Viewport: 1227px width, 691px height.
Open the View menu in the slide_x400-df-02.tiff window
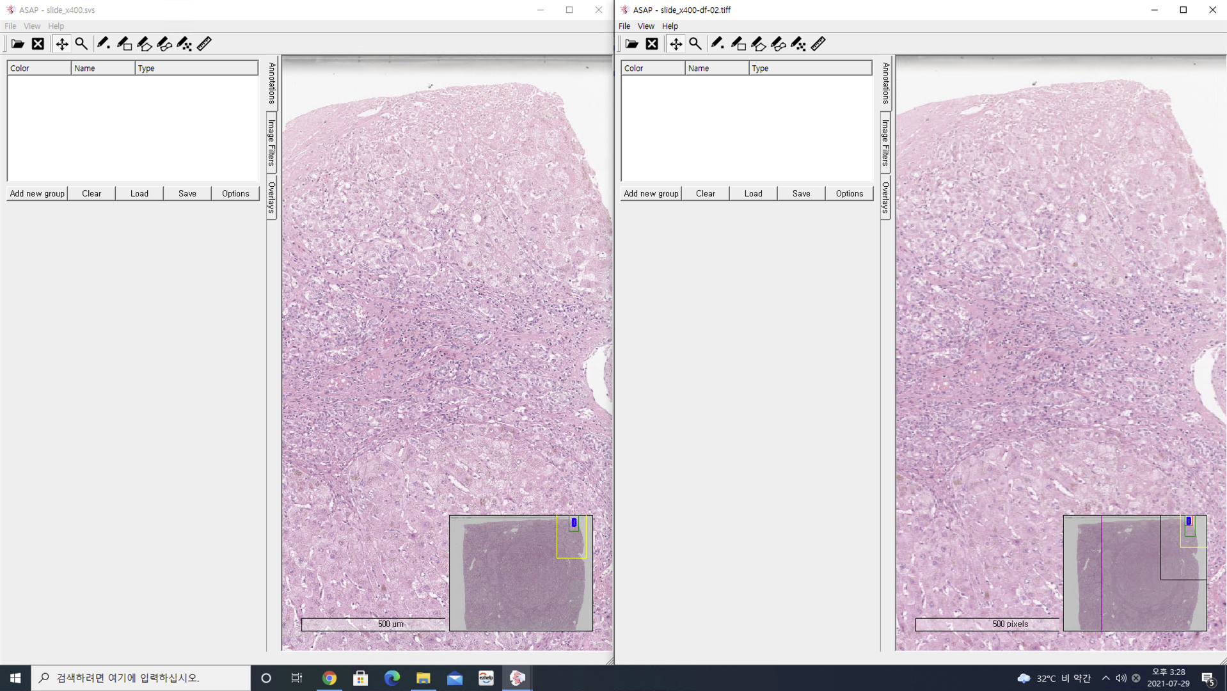click(x=646, y=26)
